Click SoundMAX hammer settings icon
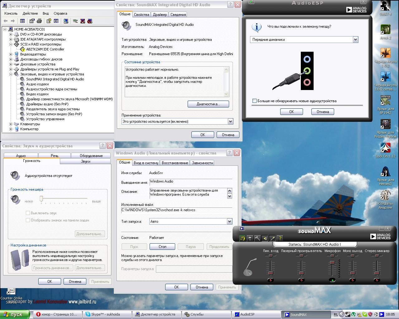Image resolution: width=399 pixels, height=319 pixels. point(257,238)
